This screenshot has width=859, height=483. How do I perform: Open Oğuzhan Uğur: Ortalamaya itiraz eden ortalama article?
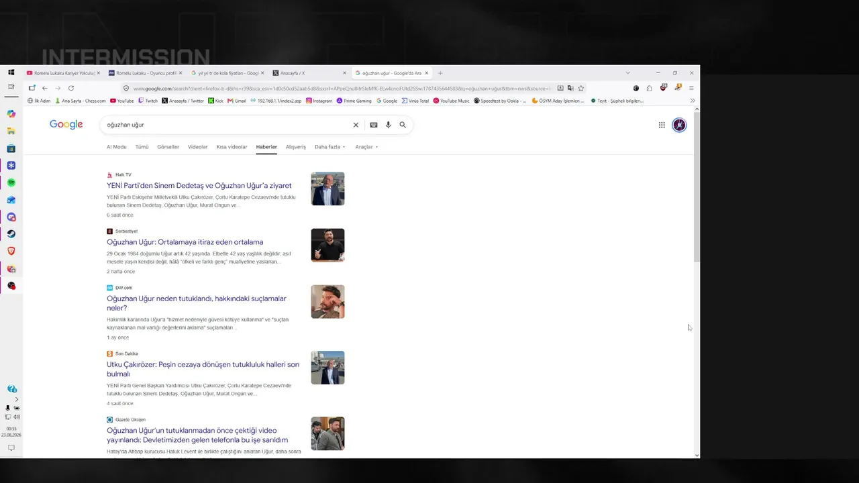[x=185, y=242]
